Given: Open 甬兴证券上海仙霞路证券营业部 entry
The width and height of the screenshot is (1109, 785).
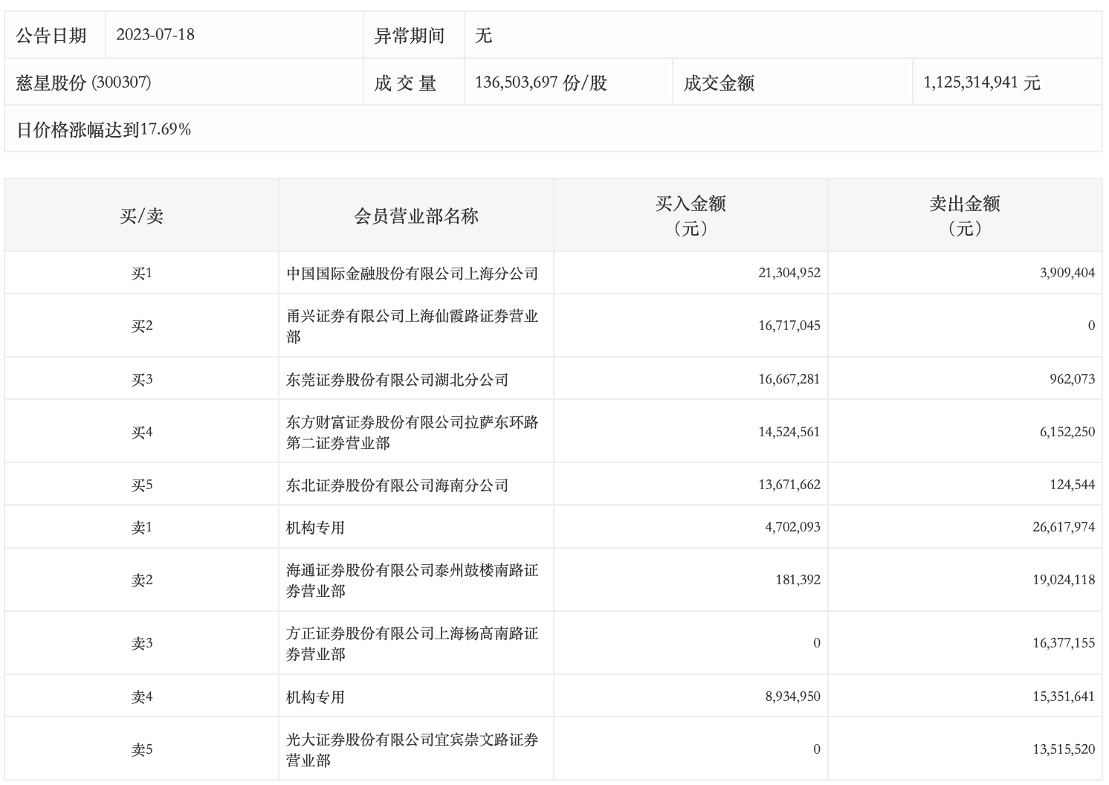Looking at the screenshot, I should pos(412,326).
